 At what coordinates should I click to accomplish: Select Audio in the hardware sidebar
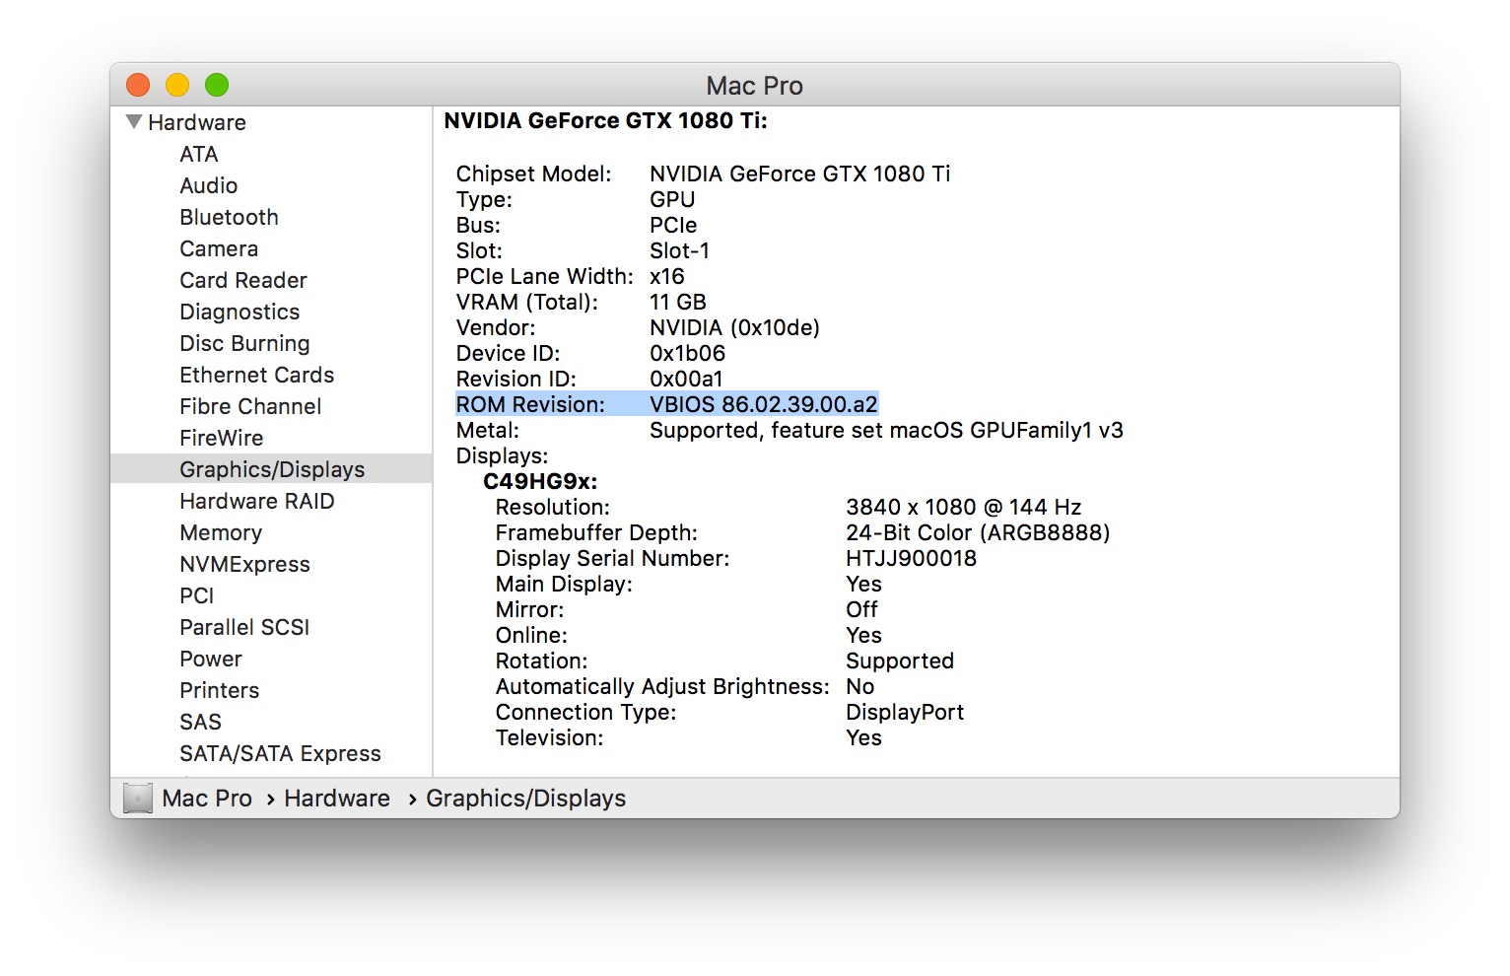pos(208,185)
